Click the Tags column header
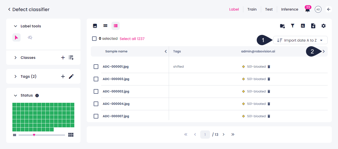This screenshot has width=338, height=149. (177, 51)
